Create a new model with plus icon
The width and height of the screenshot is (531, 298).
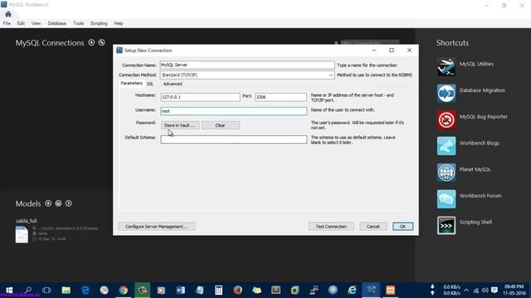(48, 204)
